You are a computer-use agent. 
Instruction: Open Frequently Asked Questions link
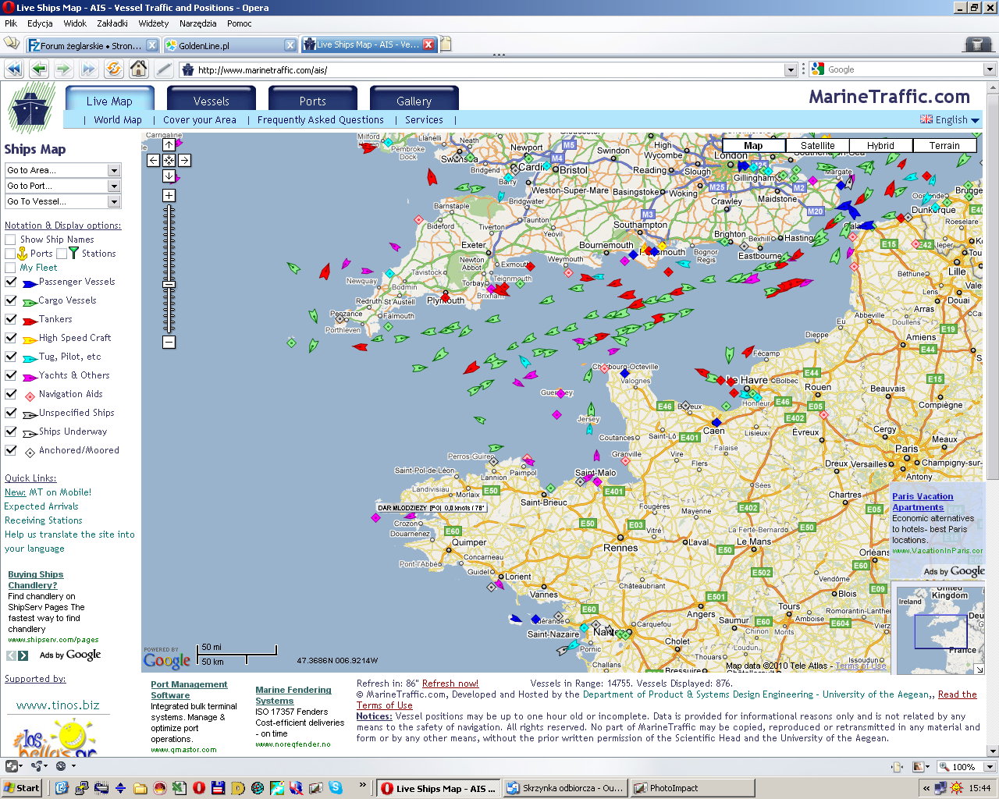tap(321, 119)
